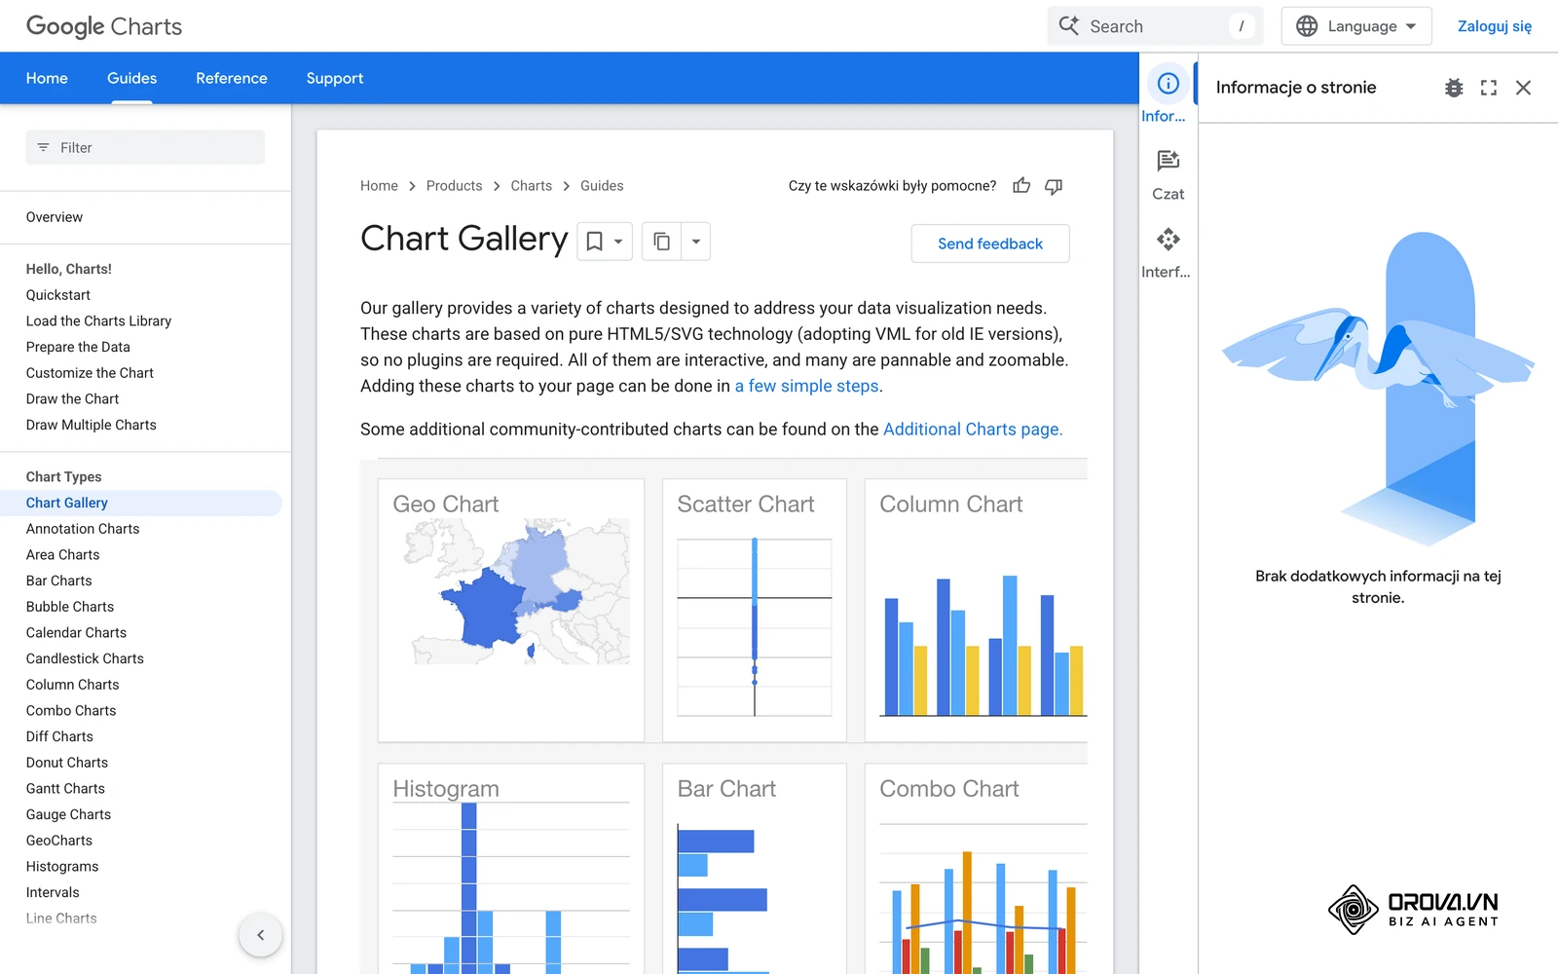The image size is (1558, 974).
Task: Open Candlestick Charts in sidebar
Action: coord(85,658)
